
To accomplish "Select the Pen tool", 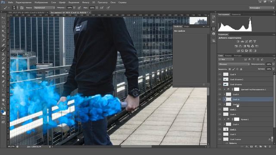I will pyautogui.click(x=3, y=81).
